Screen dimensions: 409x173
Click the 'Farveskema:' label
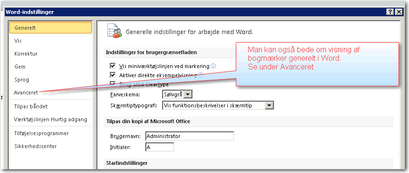125,94
